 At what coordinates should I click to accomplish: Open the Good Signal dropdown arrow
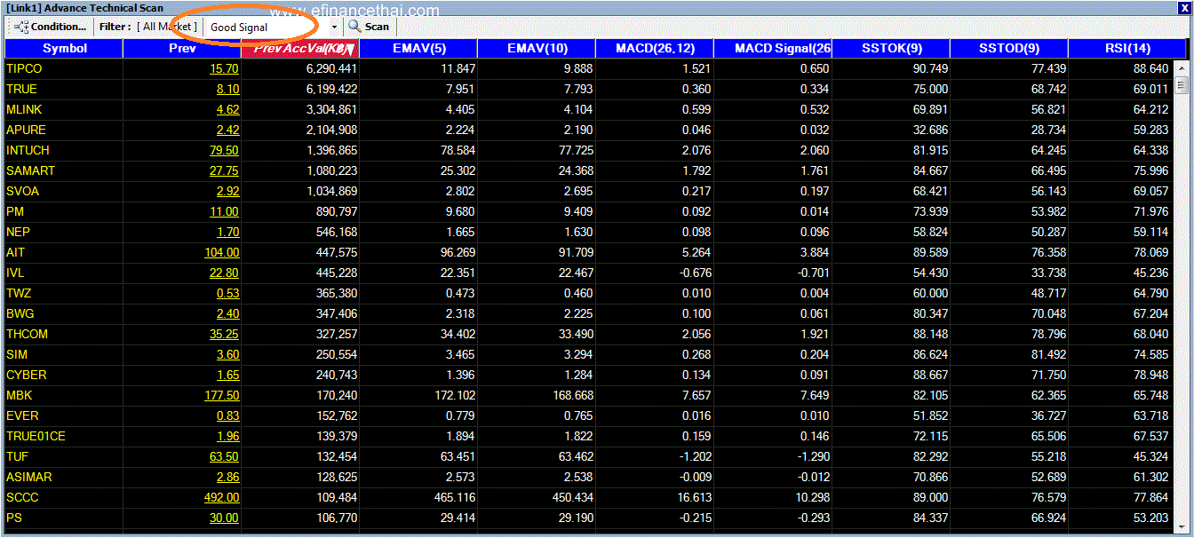tap(334, 27)
